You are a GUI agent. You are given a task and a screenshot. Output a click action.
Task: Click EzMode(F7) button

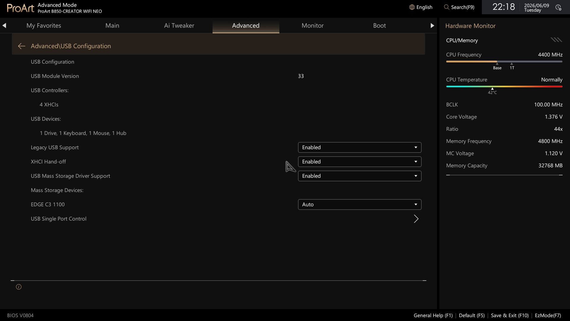548,315
